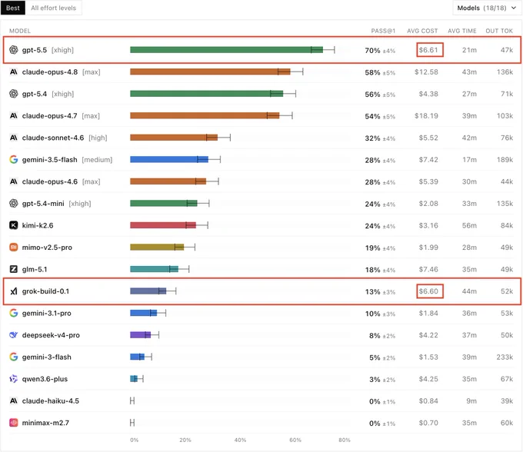The width and height of the screenshot is (523, 452).
Task: Click the blue gemini-3.5-flash pass rate bar
Action: click(169, 160)
